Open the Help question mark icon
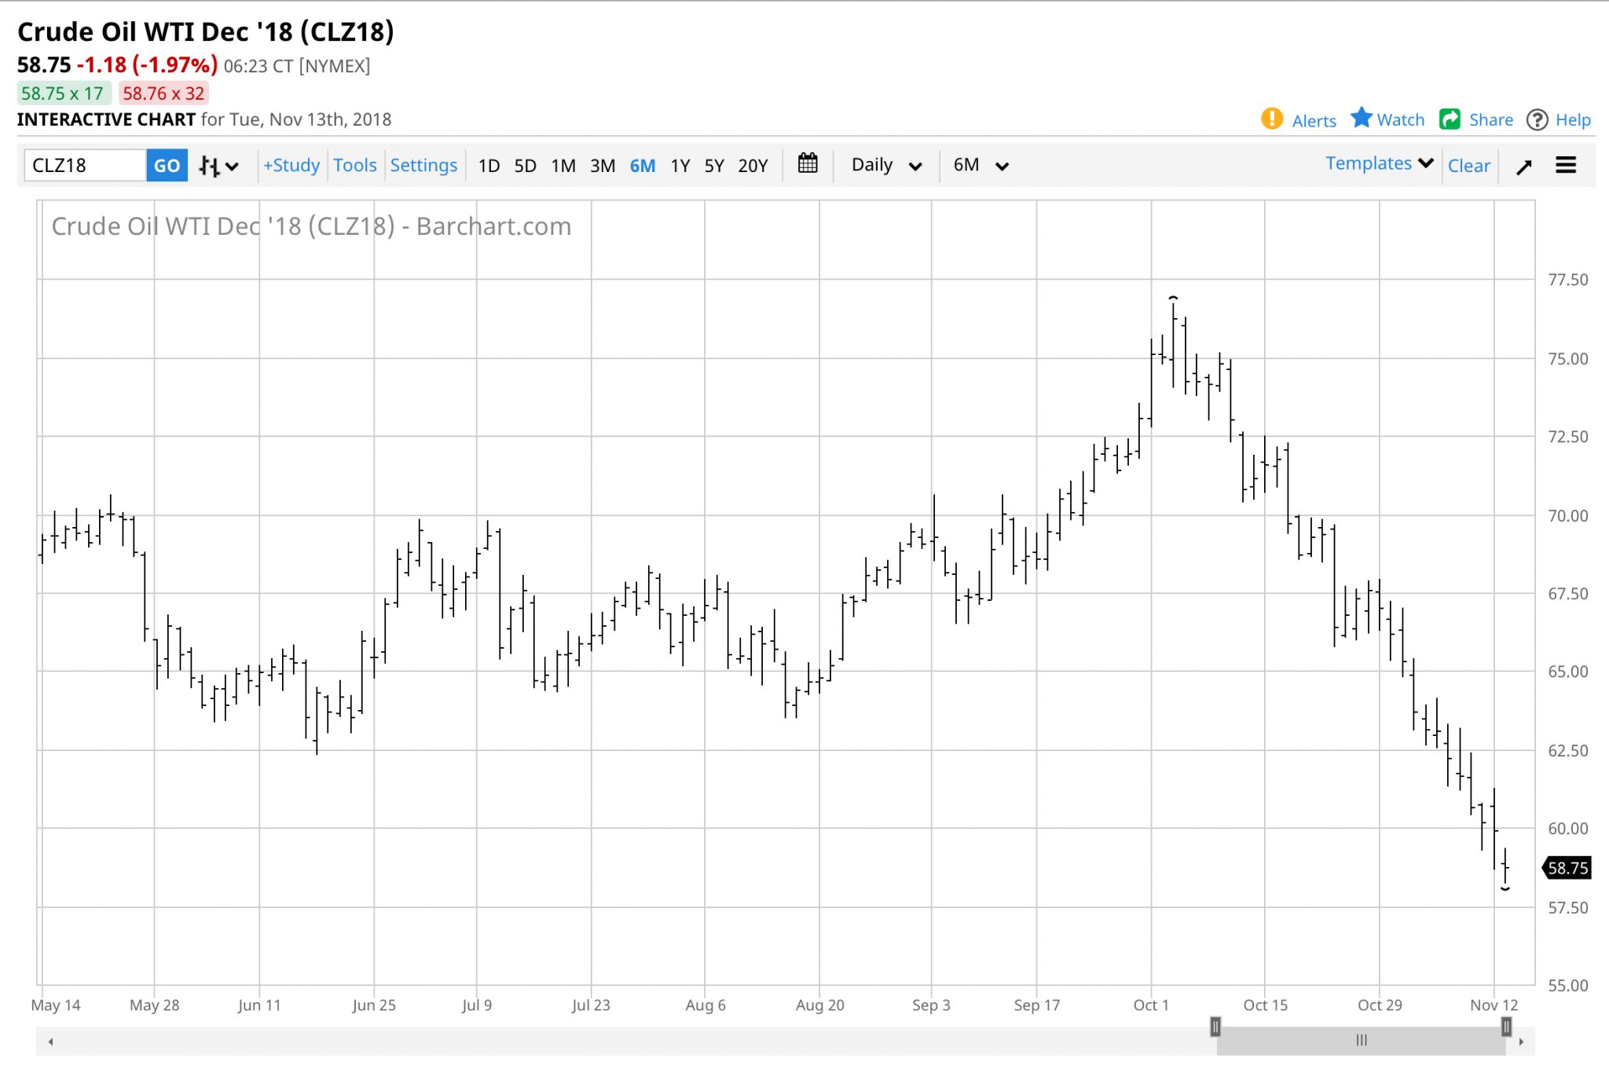This screenshot has width=1609, height=1091. 1537,120
